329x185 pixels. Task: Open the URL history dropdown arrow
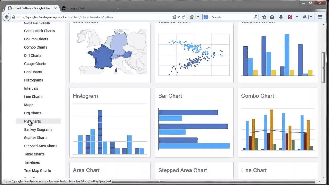(x=179, y=17)
